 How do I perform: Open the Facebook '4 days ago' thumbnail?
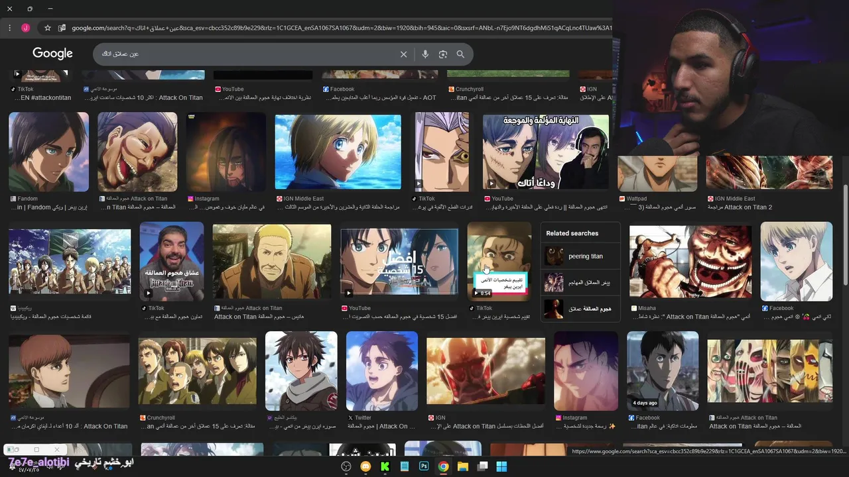click(663, 371)
